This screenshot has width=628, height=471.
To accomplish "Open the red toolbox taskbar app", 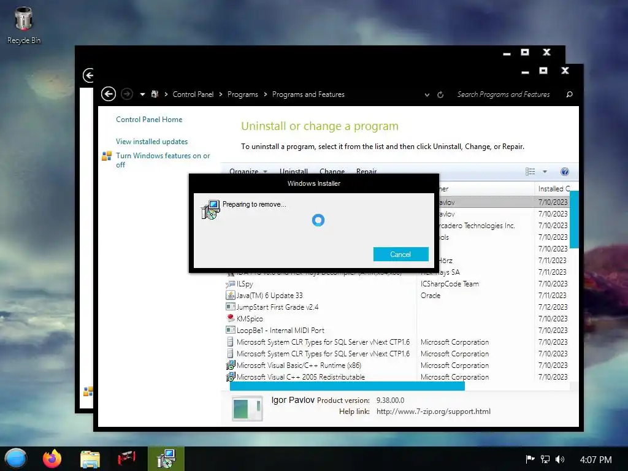I will click(x=126, y=459).
